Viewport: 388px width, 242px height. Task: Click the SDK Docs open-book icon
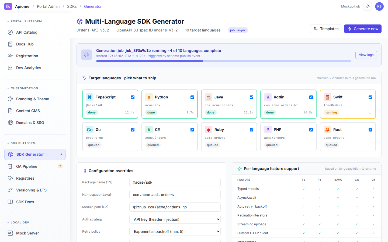pos(10,202)
